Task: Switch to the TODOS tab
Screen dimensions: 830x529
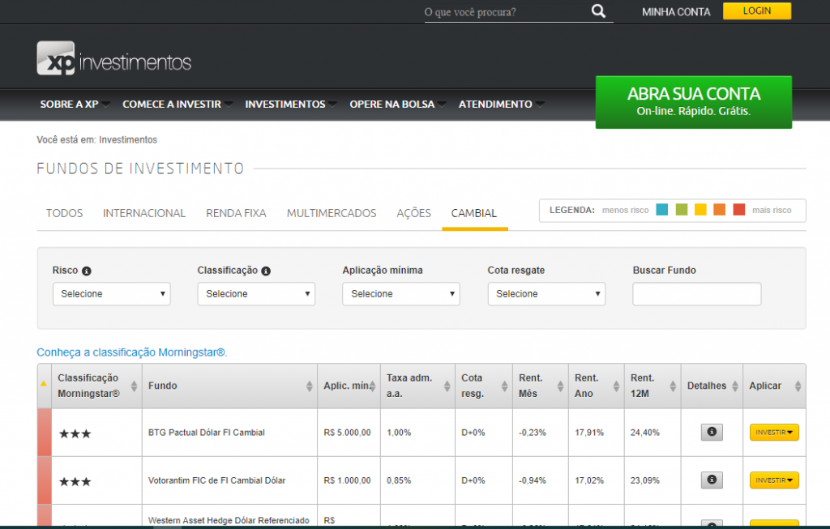Action: pyautogui.click(x=65, y=213)
